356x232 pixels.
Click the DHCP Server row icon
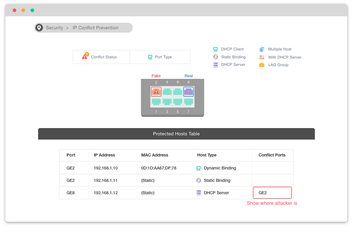[x=199, y=193]
